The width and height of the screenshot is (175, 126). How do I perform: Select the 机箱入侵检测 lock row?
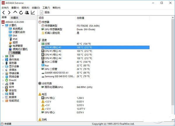click(x=95, y=33)
